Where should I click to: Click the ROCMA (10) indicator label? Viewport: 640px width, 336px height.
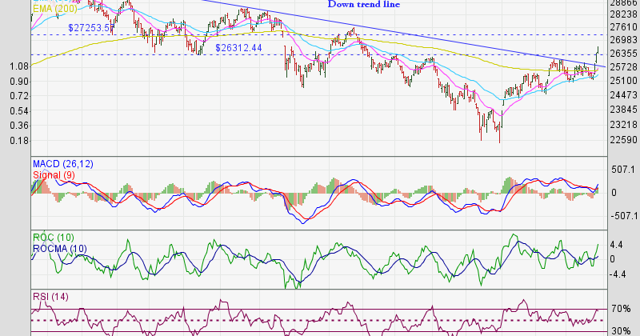(59, 249)
